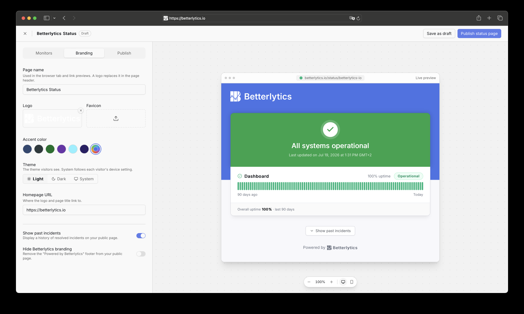The height and width of the screenshot is (314, 524).
Task: Switch to the Monitors tab
Action: point(44,53)
